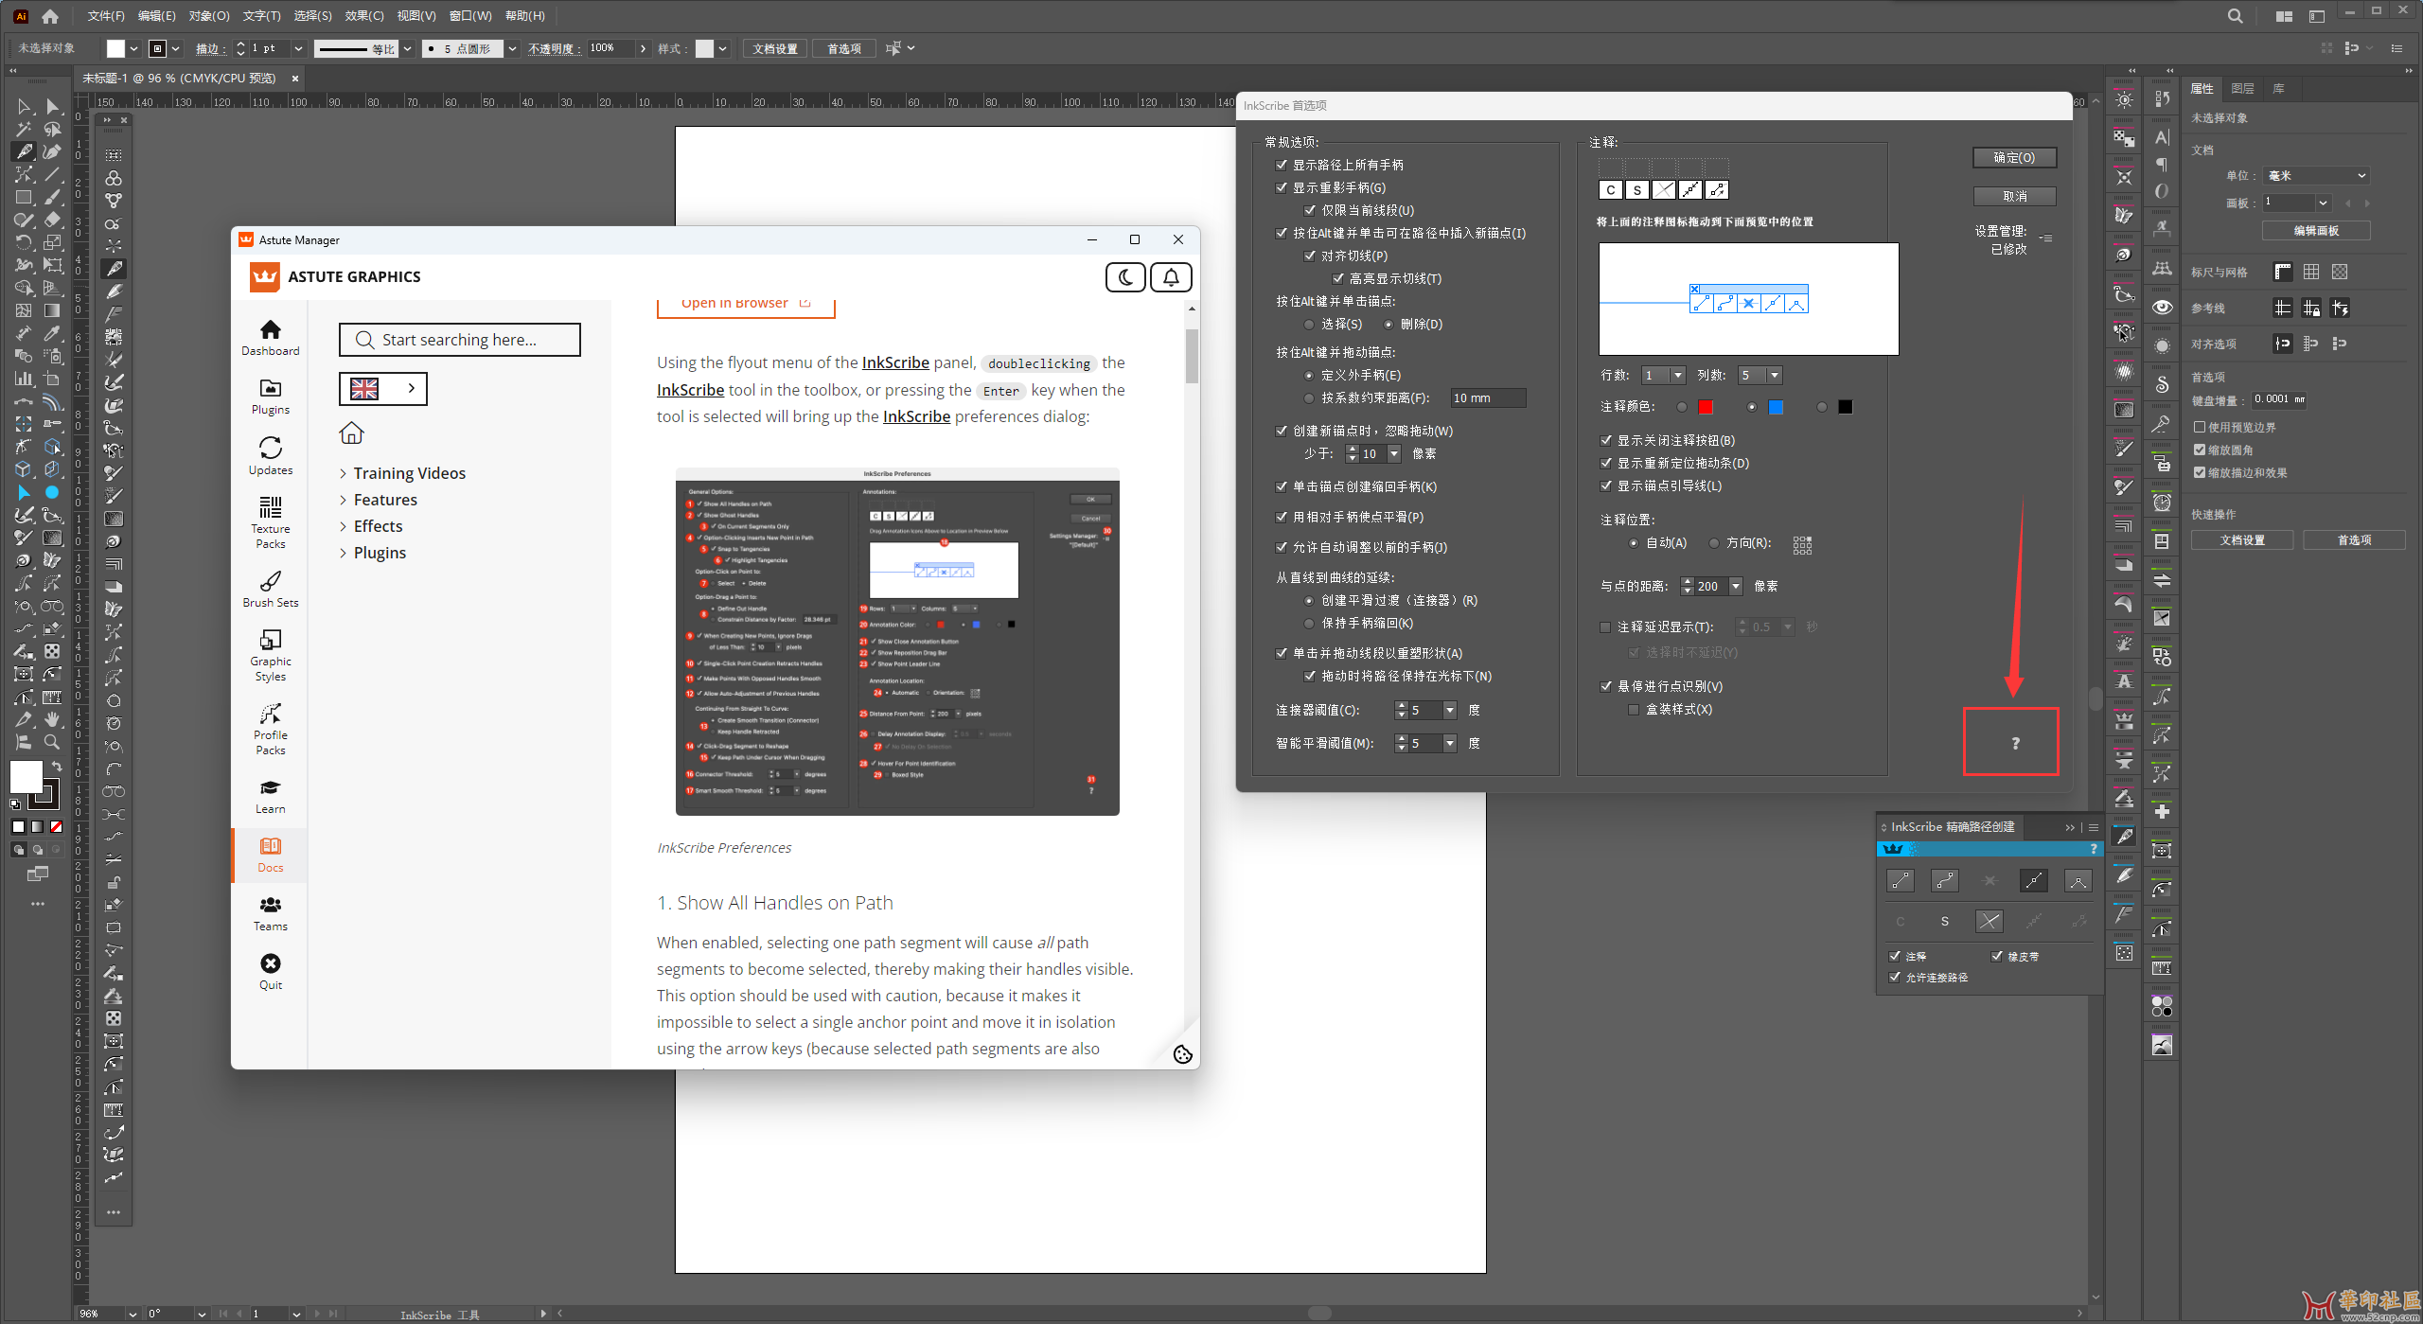Open the 文件(F) menu

click(x=106, y=16)
